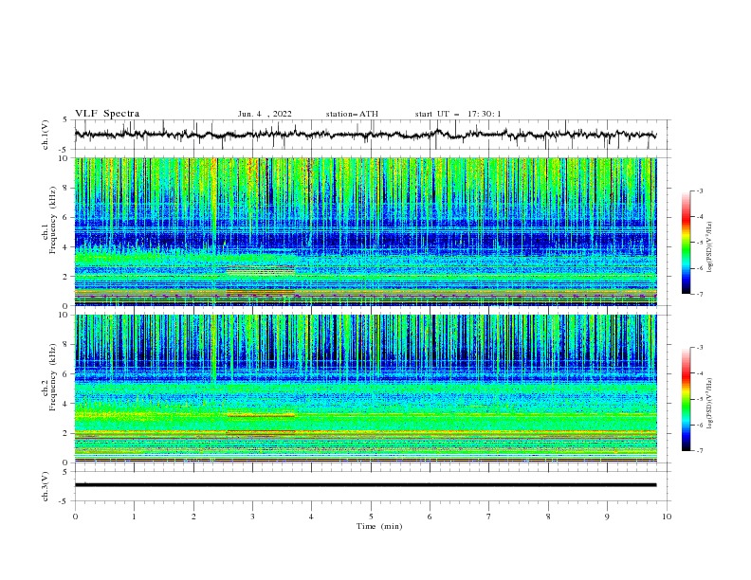Image resolution: width=751 pixels, height=580 pixels.
Task: Click the "ch.3(V)" axis label
Action: pos(46,486)
